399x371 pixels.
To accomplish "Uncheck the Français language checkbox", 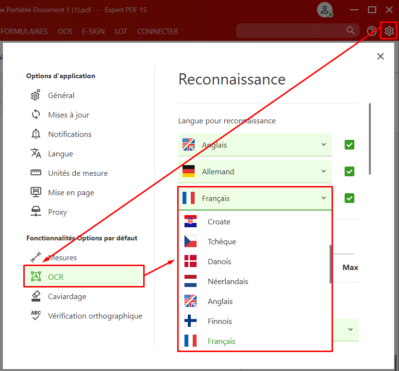I will 349,198.
